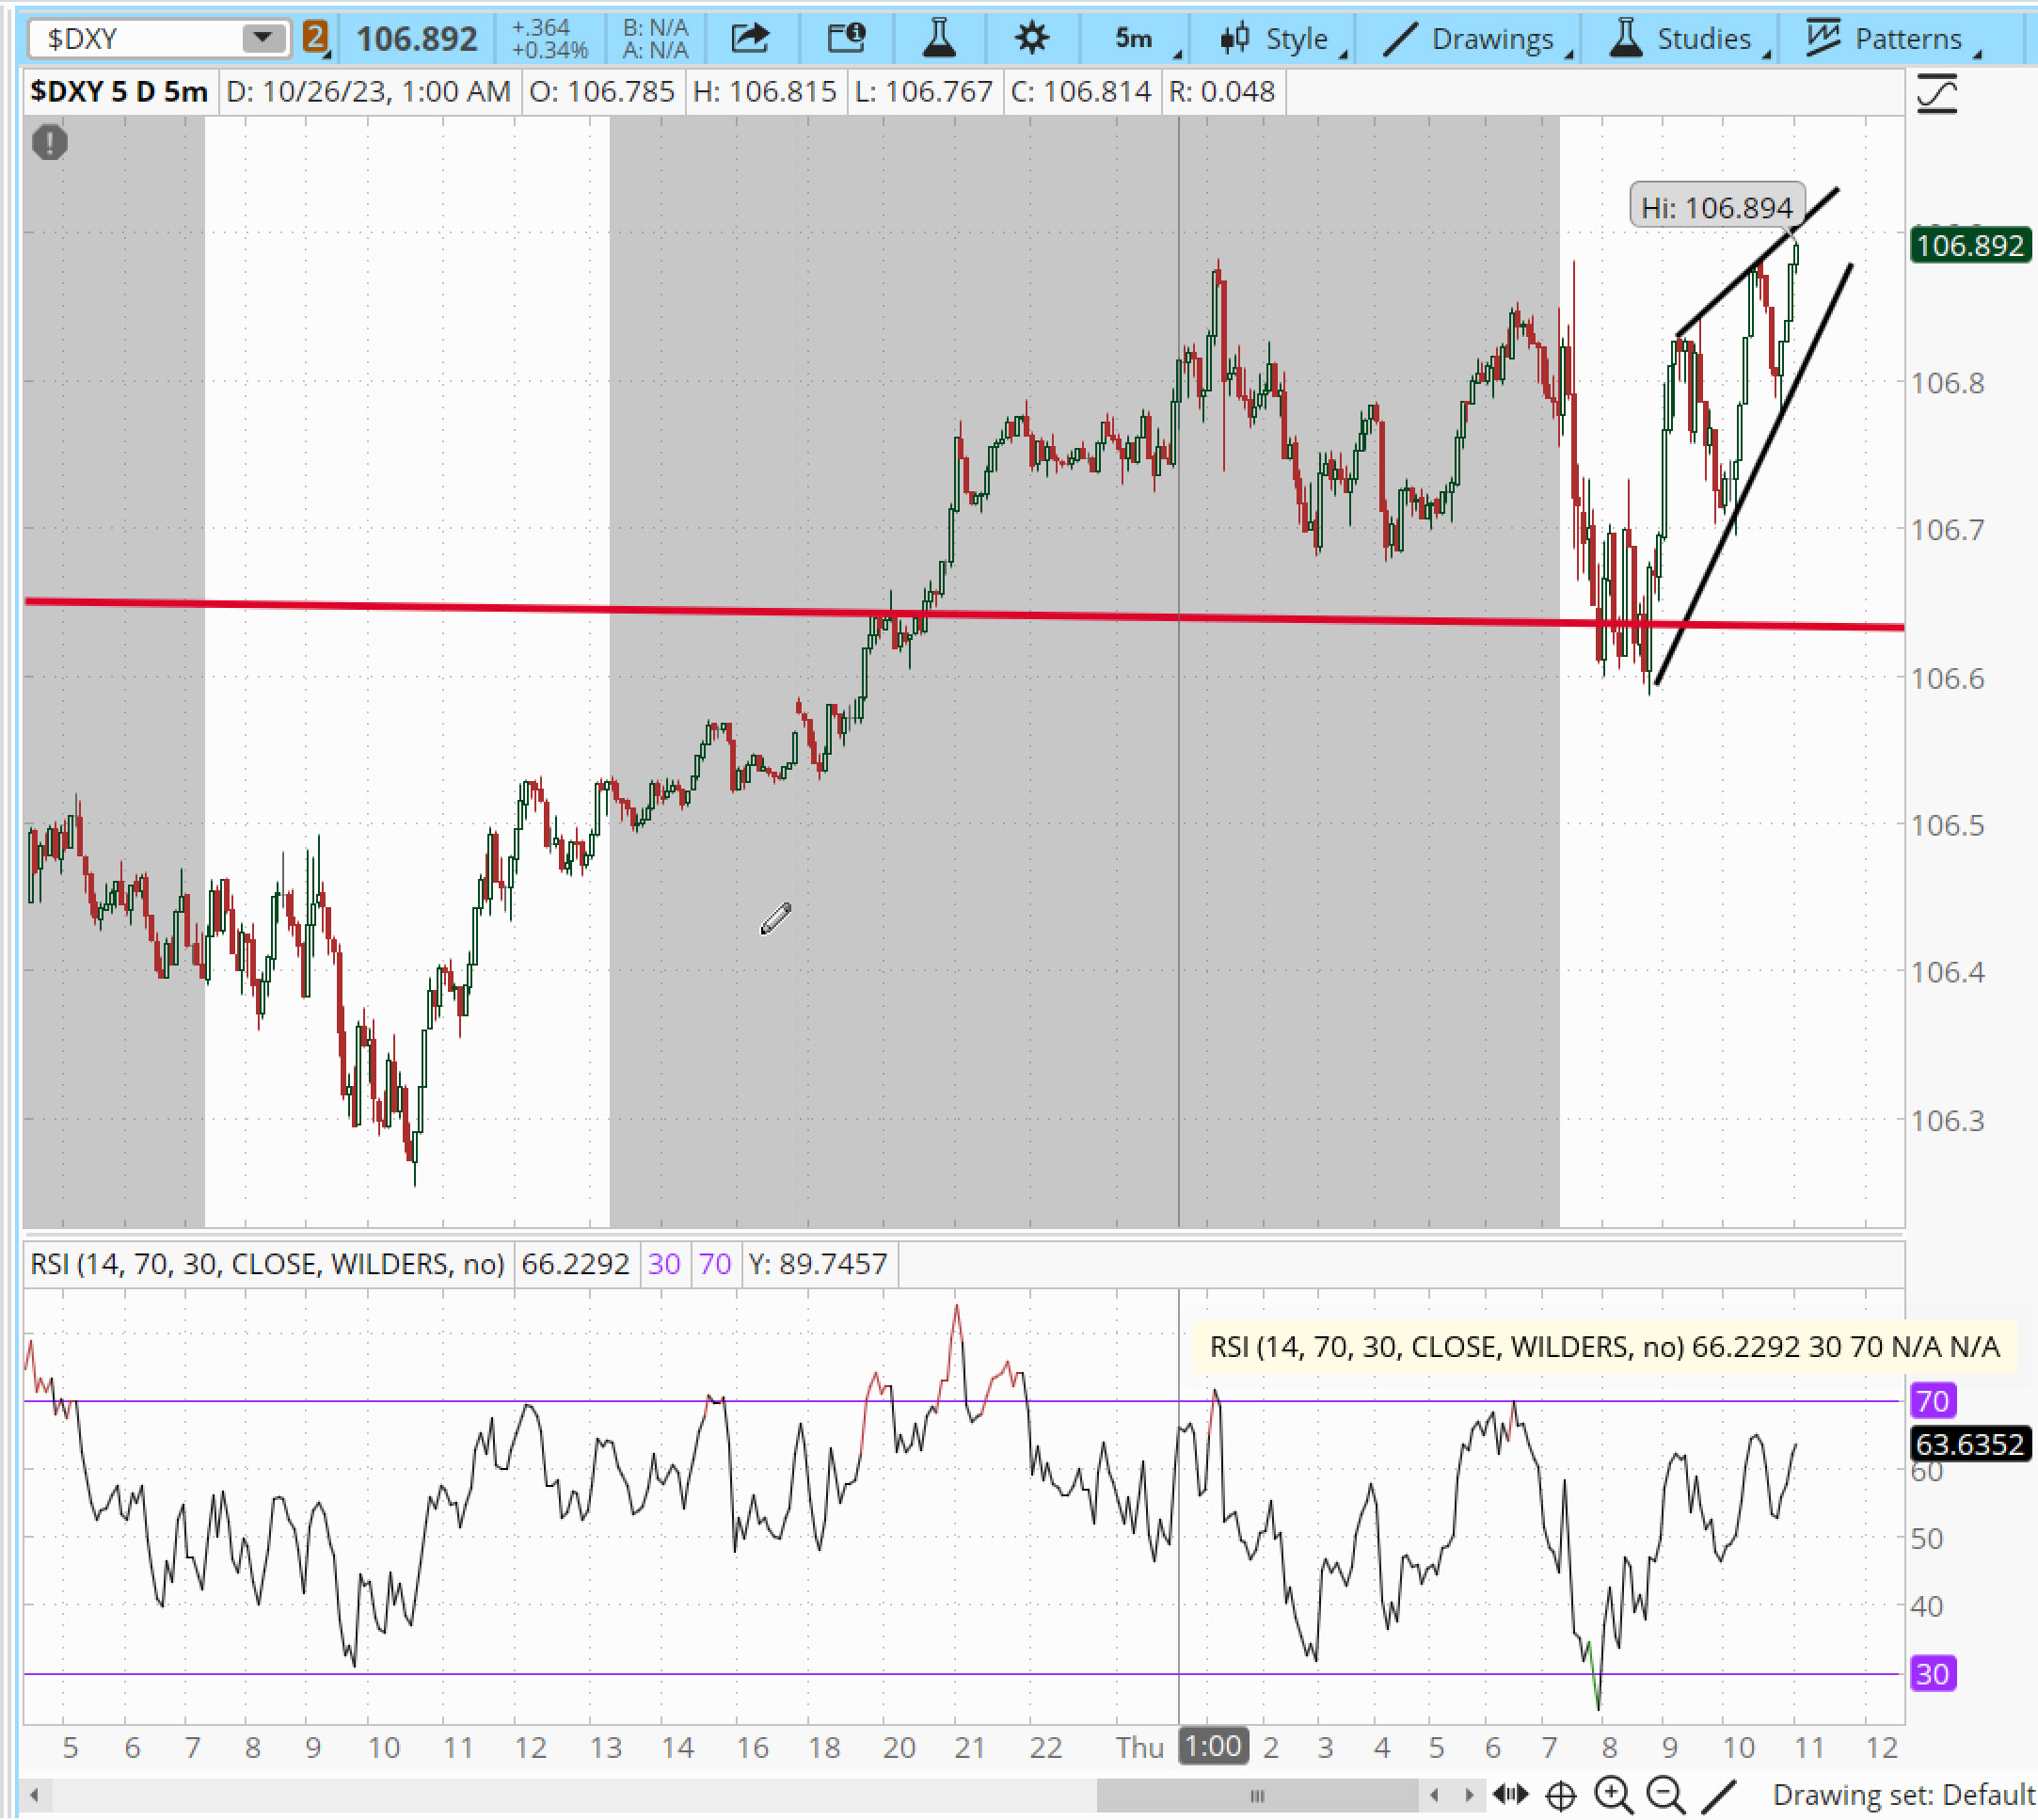The width and height of the screenshot is (2038, 1820).
Task: Click the zoom in magnifier icon
Action: 1613,1796
